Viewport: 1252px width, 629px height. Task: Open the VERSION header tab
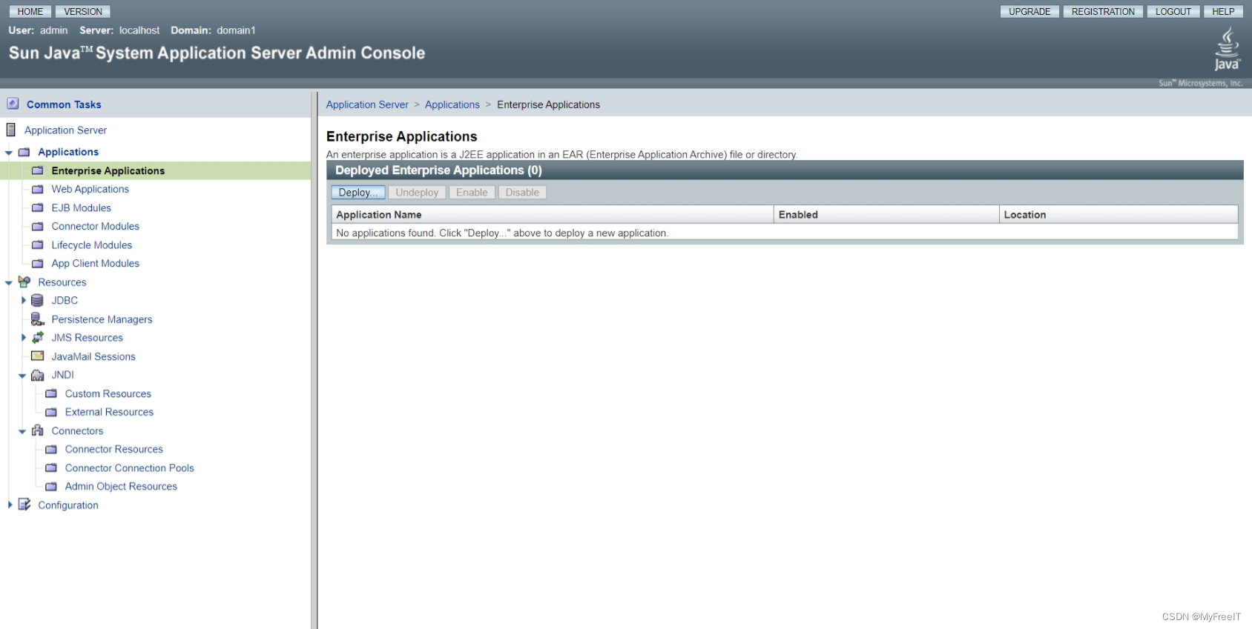pyautogui.click(x=83, y=12)
